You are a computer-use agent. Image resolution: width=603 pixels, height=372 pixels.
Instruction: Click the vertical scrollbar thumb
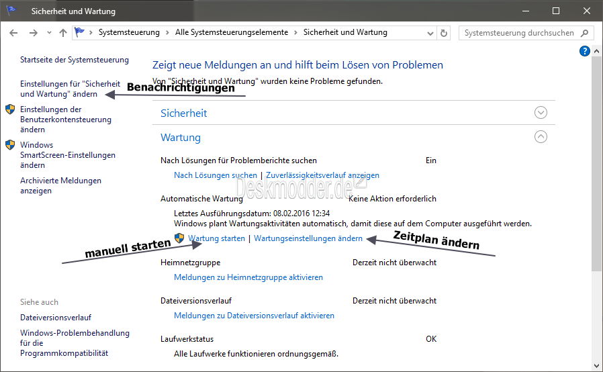click(596, 163)
